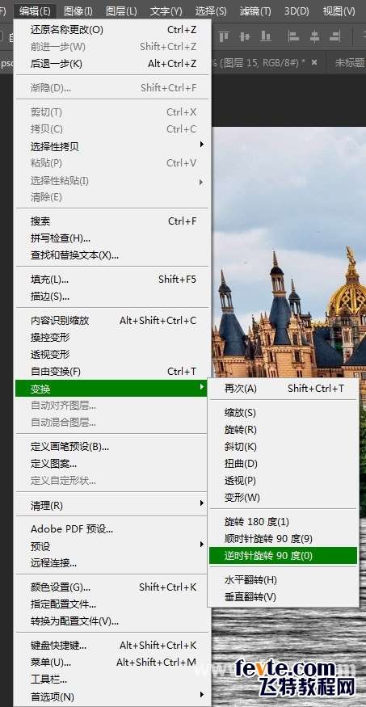The height and width of the screenshot is (707, 366).
Task: Expand the 清理(R) submenu
Action: click(113, 505)
